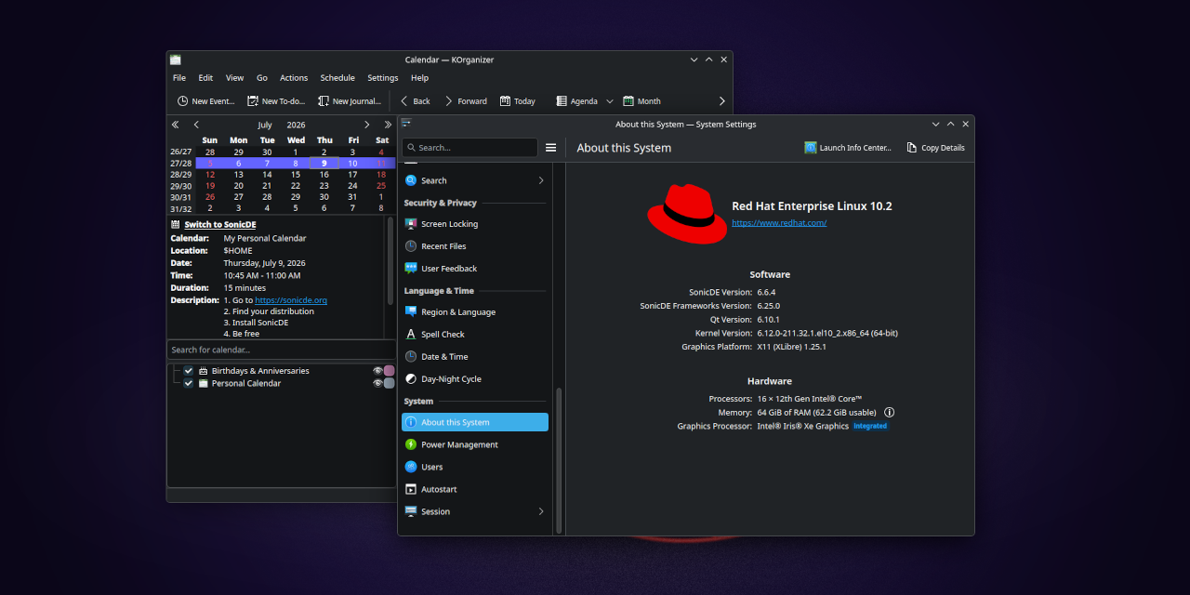Toggle the eye icon for Birthdays & Anniversaries

pyautogui.click(x=377, y=371)
